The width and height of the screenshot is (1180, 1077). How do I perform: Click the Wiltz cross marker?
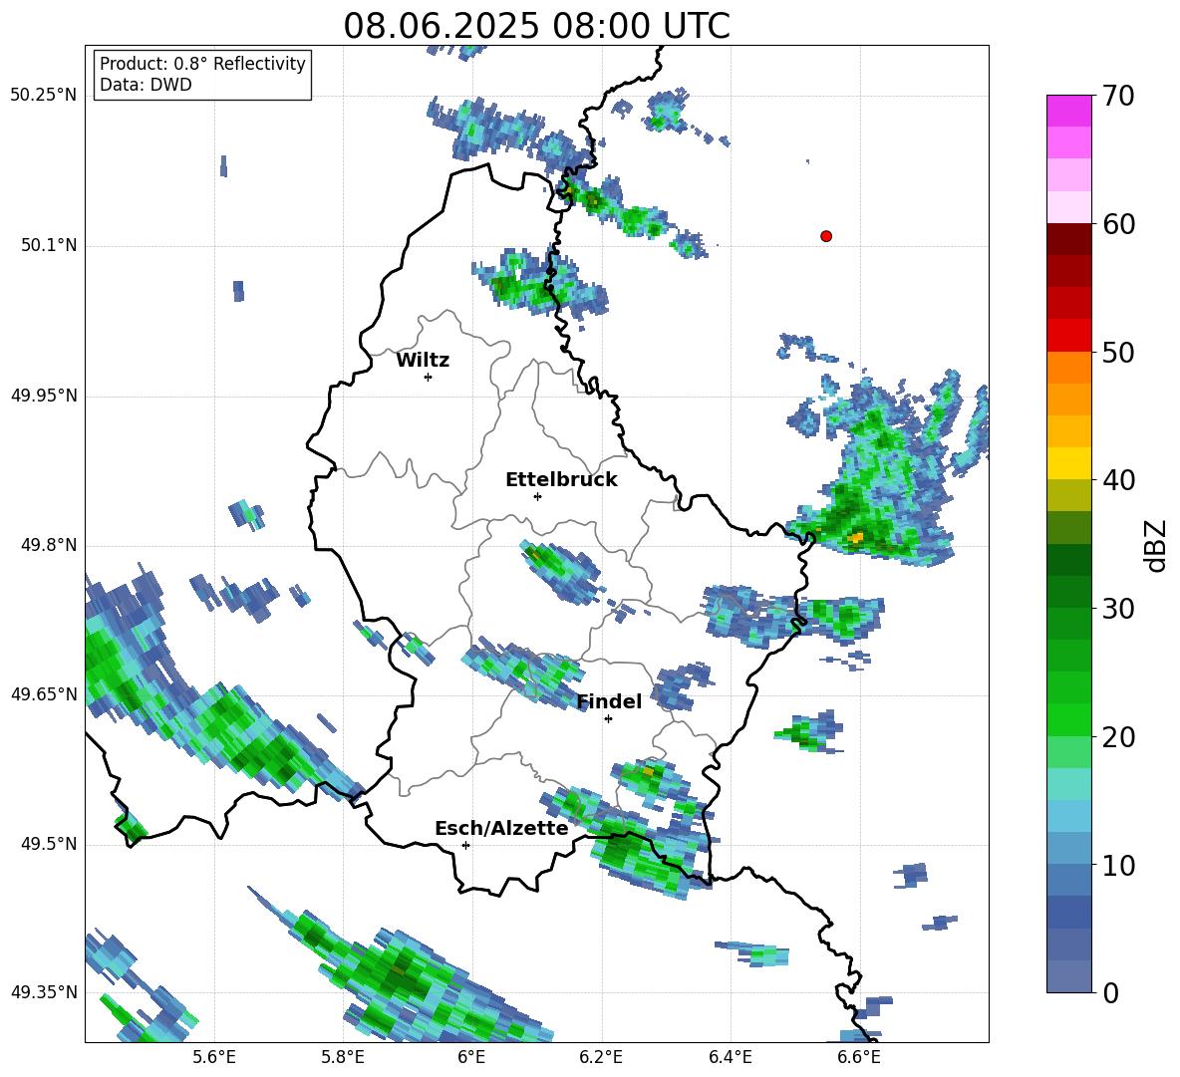[x=429, y=377]
